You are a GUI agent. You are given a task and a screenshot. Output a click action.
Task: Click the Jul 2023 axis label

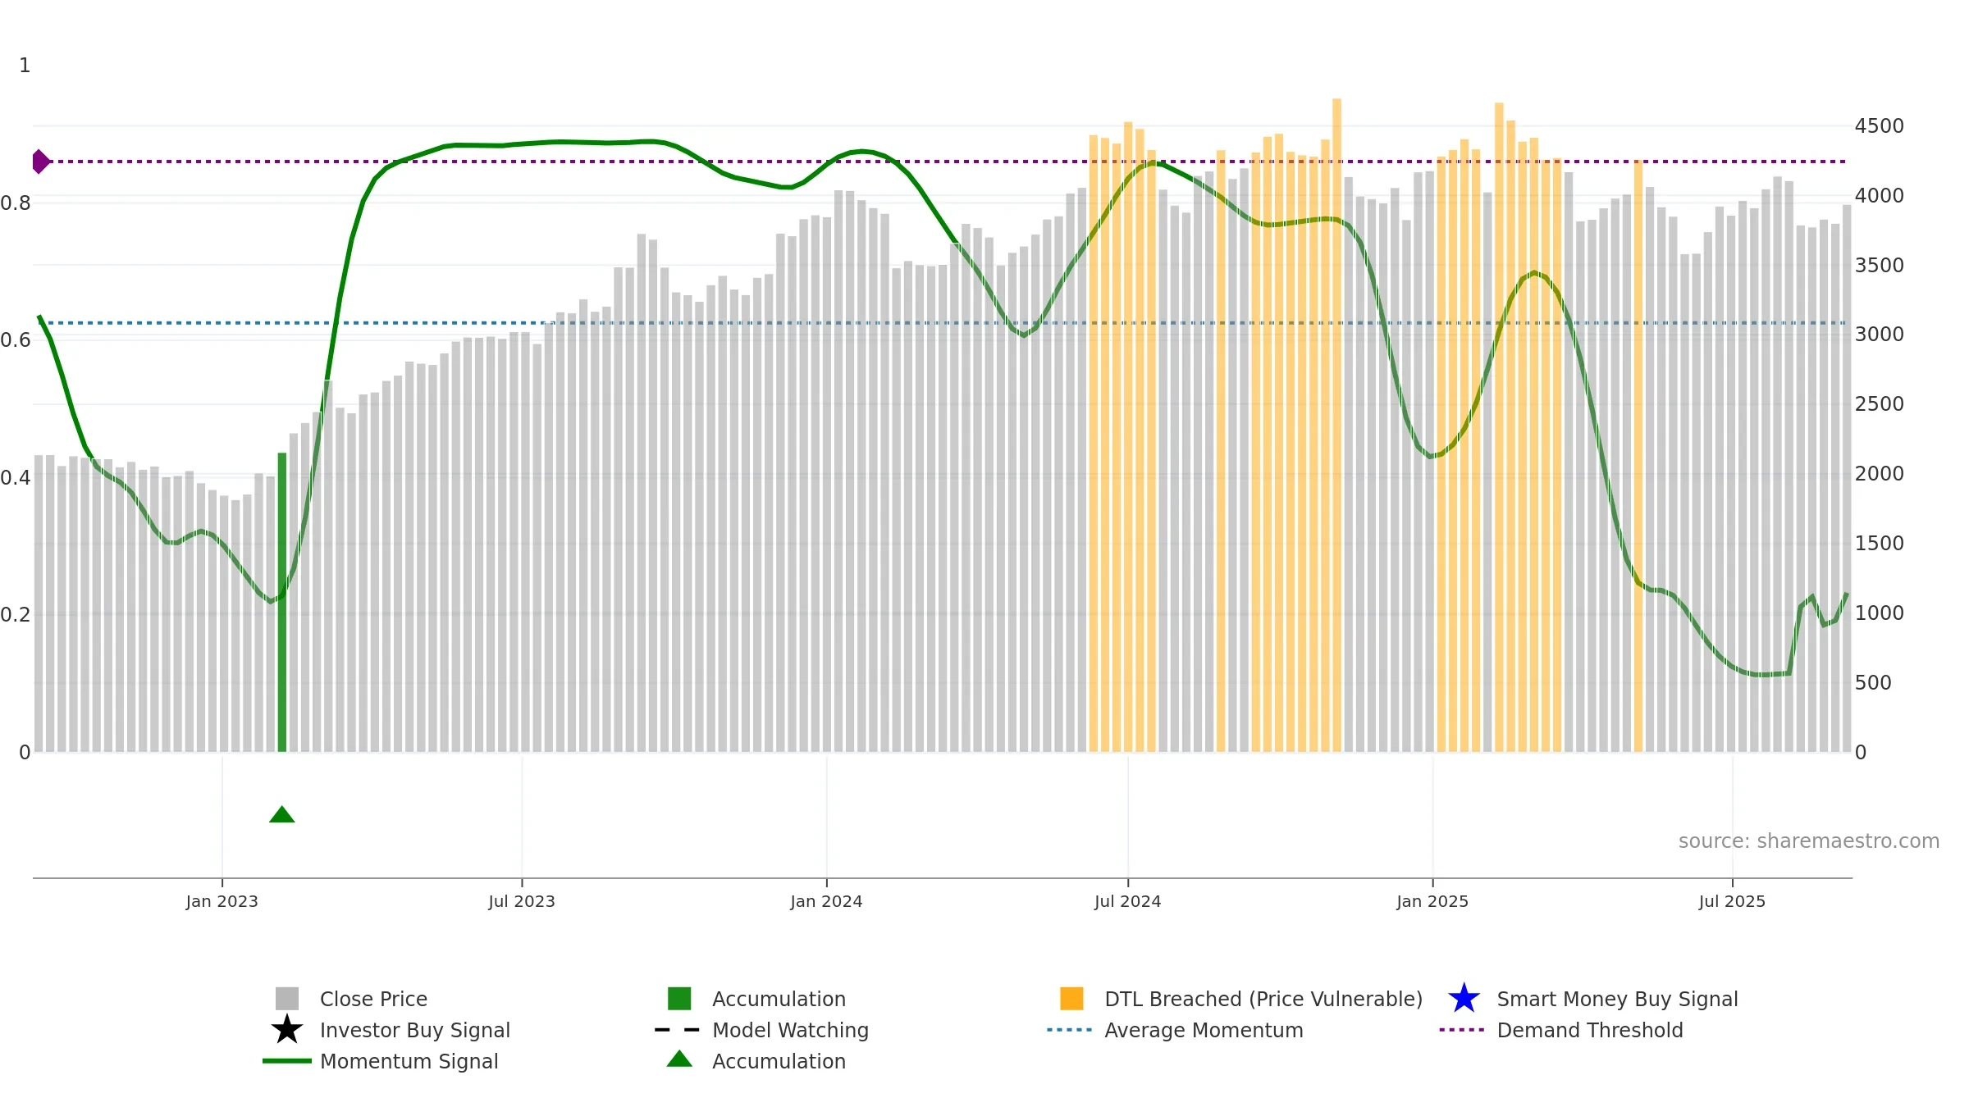522,902
